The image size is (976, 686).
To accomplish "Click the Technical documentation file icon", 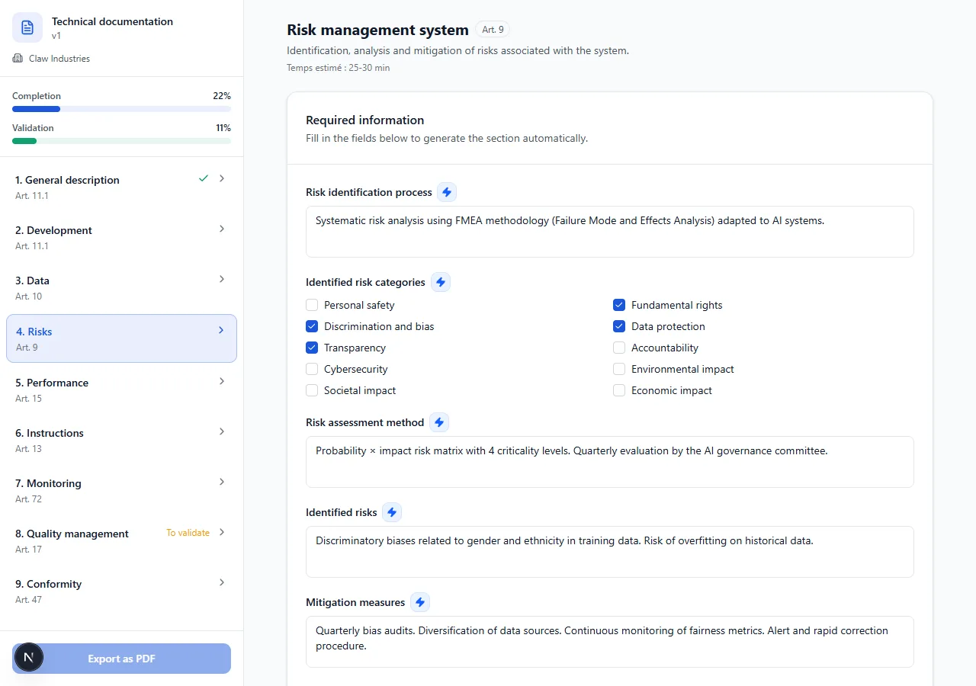I will 27,27.
